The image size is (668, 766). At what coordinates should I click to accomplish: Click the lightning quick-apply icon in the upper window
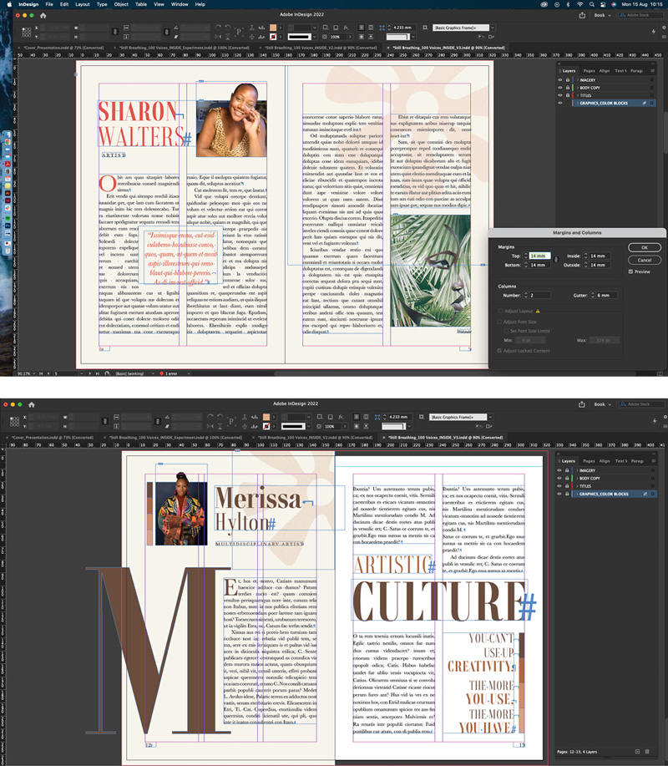653,32
